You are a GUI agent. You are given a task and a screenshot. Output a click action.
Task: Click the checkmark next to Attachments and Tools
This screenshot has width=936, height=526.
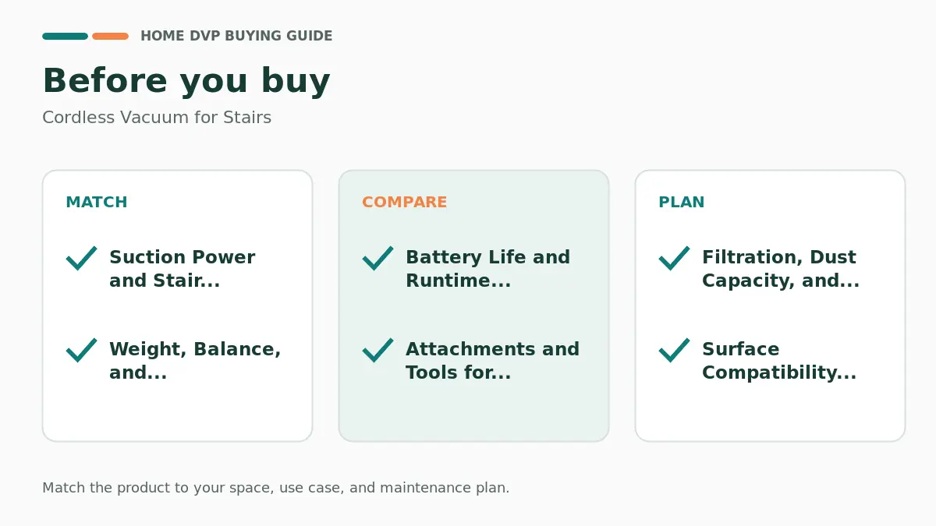tap(378, 350)
